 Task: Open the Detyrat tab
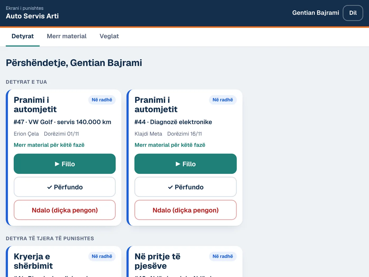(x=23, y=36)
